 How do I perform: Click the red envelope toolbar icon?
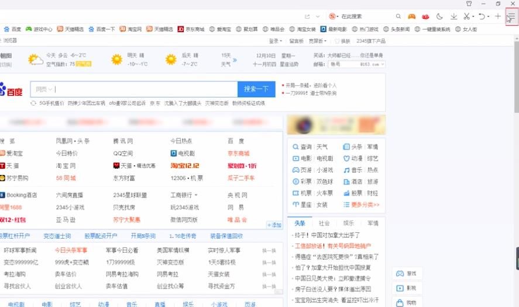425,16
